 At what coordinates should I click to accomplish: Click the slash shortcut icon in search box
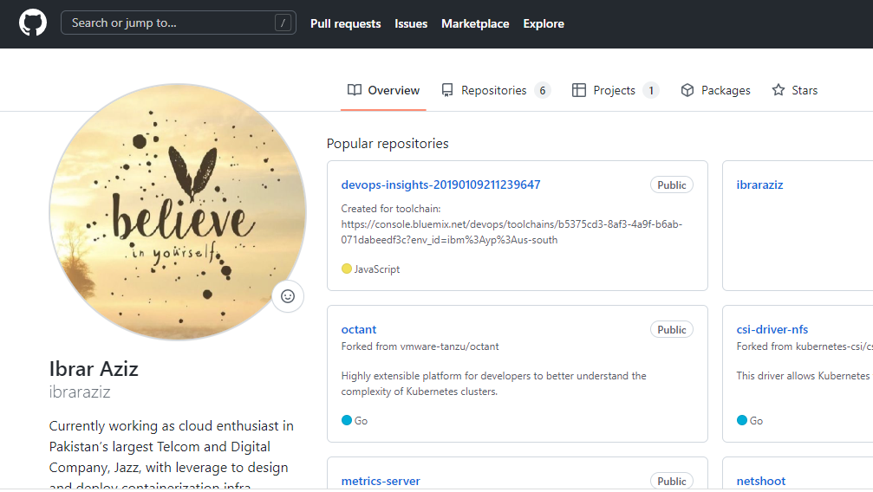[x=283, y=23]
